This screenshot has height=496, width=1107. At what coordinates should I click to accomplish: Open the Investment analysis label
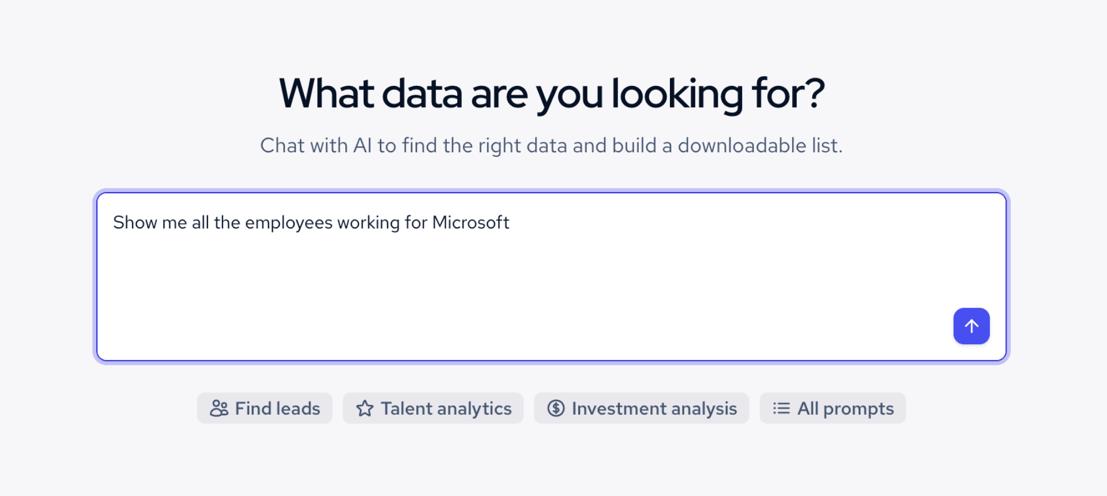point(654,408)
